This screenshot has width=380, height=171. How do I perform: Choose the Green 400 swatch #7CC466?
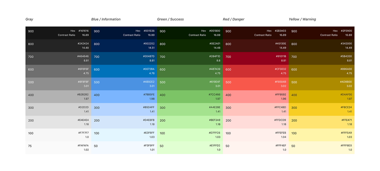pos(190,97)
